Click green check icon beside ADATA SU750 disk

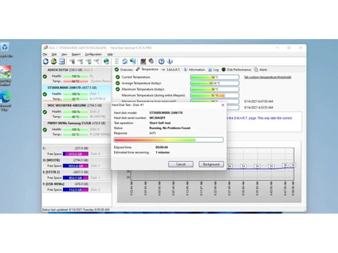pos(45,76)
